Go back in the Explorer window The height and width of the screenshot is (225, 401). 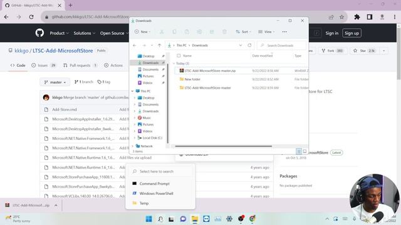[135, 46]
